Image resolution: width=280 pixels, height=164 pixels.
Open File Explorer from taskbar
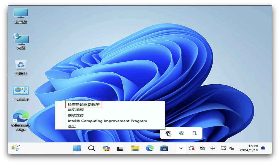[x=135, y=148]
